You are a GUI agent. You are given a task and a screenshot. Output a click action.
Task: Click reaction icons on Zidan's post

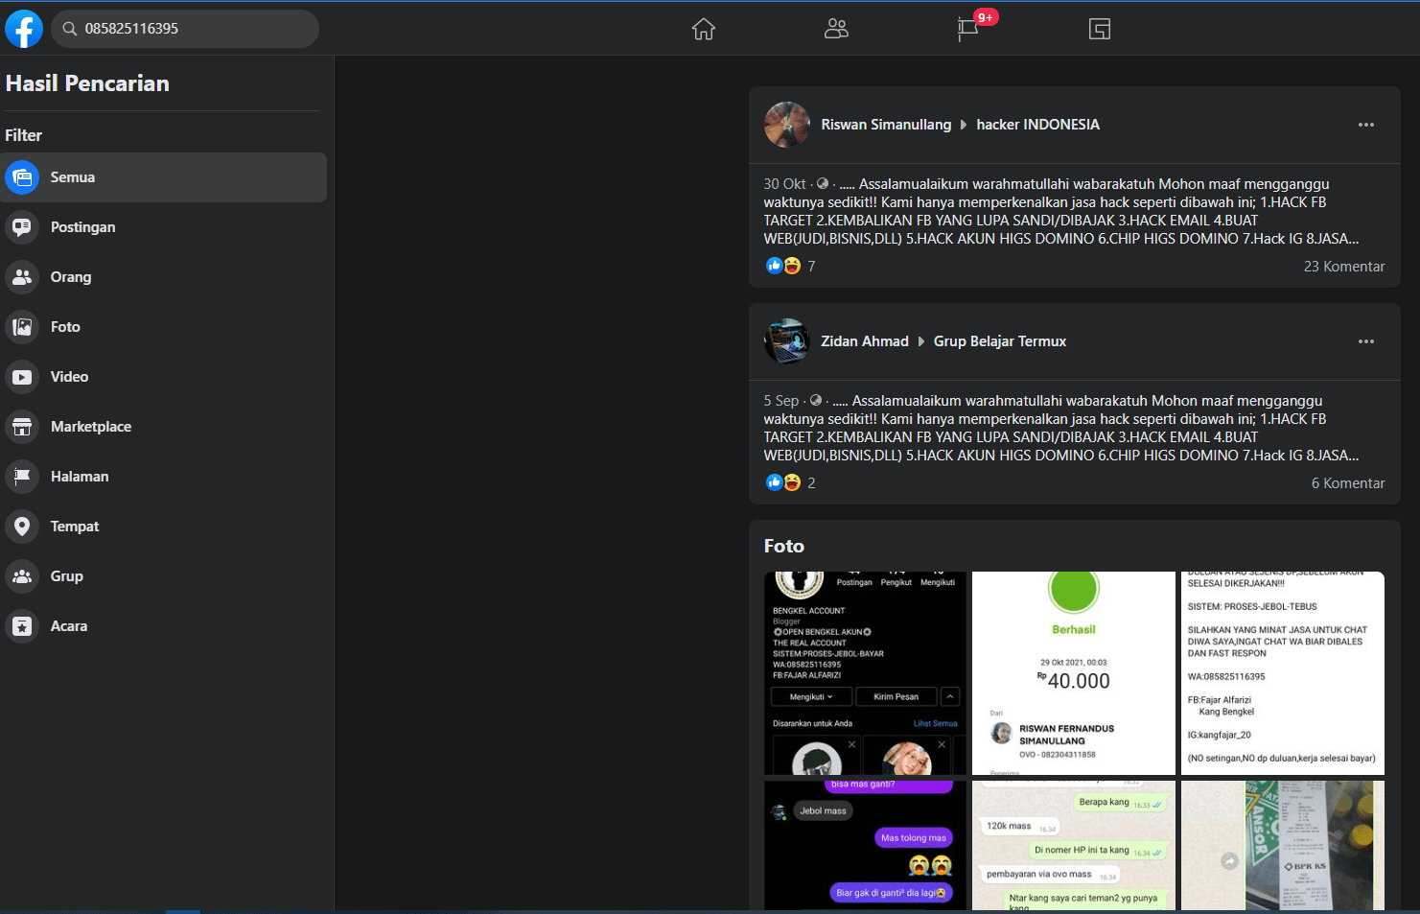783,482
